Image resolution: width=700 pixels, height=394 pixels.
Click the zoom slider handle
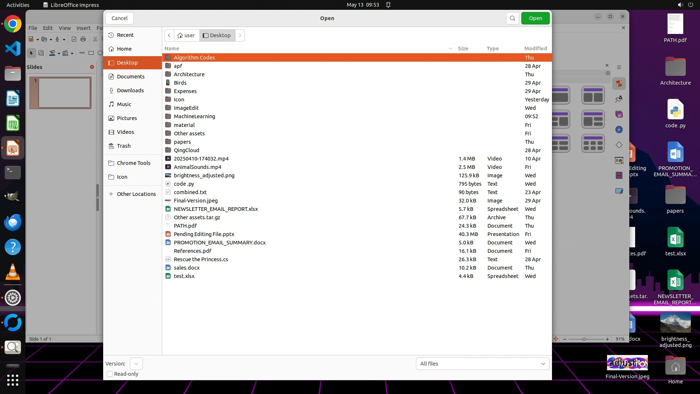[x=584, y=339]
